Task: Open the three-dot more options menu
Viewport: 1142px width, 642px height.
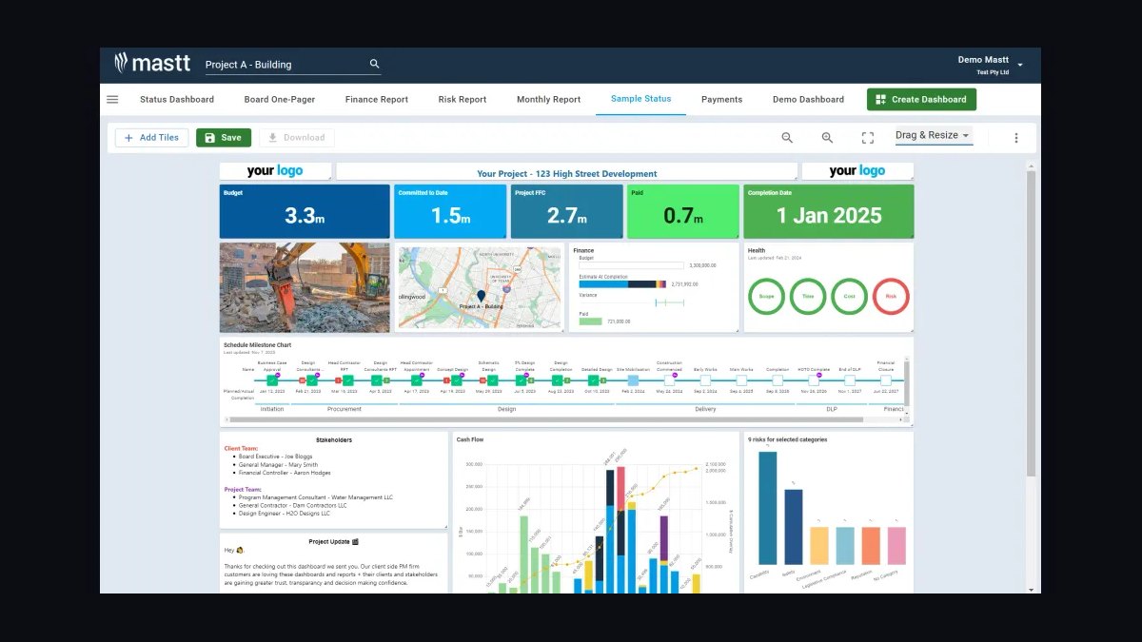Action: [1015, 138]
